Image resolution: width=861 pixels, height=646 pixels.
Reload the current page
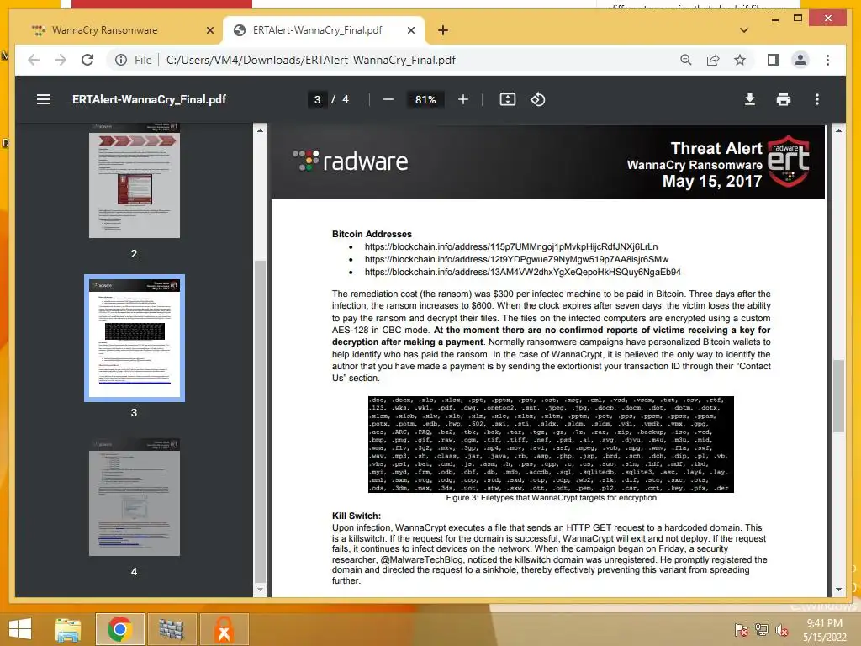(87, 60)
